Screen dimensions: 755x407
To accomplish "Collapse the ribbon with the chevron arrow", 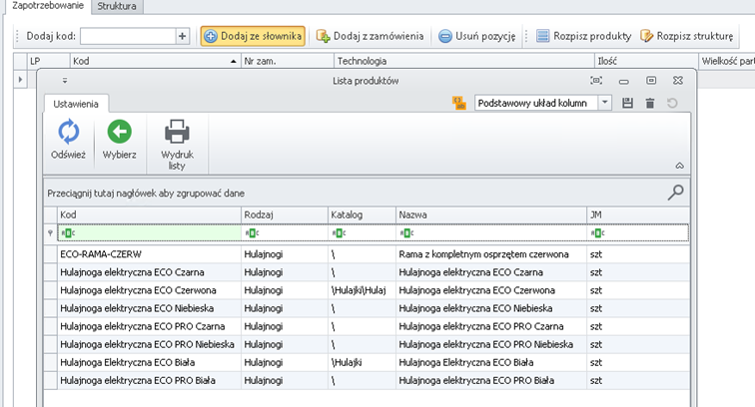I will click(x=679, y=166).
